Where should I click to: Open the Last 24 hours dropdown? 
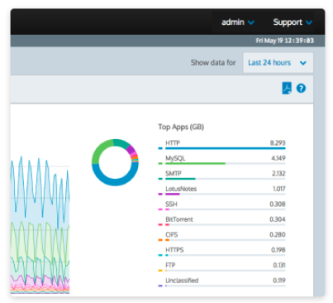278,63
